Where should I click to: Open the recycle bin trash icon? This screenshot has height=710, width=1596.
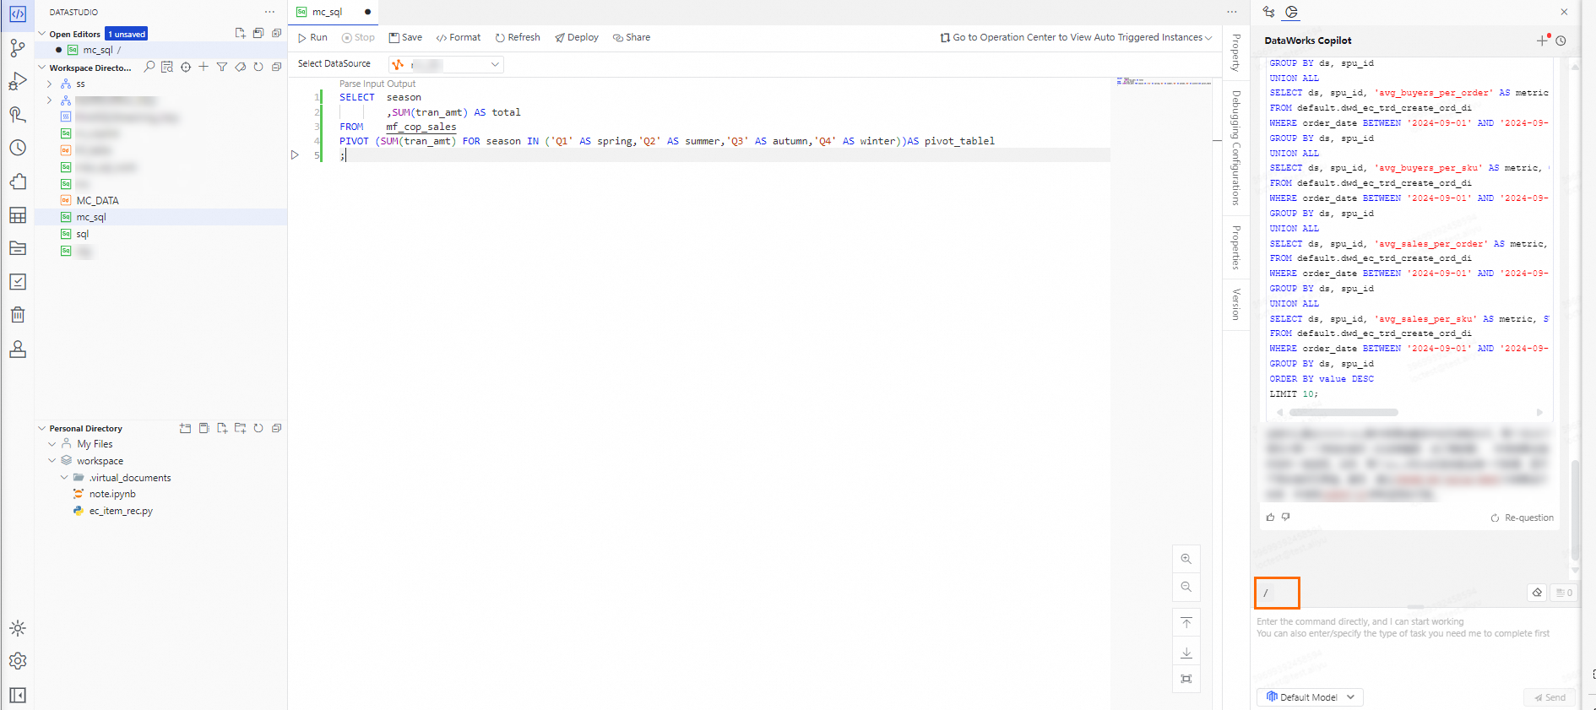18,315
